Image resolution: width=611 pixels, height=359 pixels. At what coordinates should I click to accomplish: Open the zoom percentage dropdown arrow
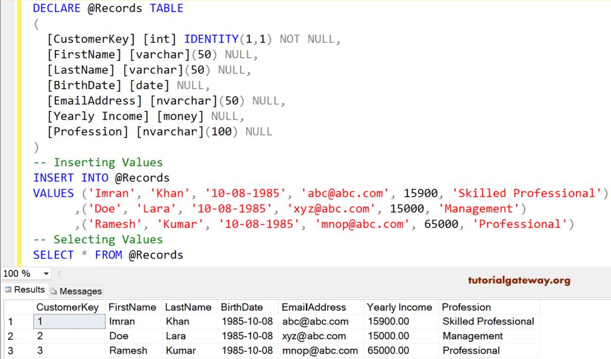tap(46, 273)
